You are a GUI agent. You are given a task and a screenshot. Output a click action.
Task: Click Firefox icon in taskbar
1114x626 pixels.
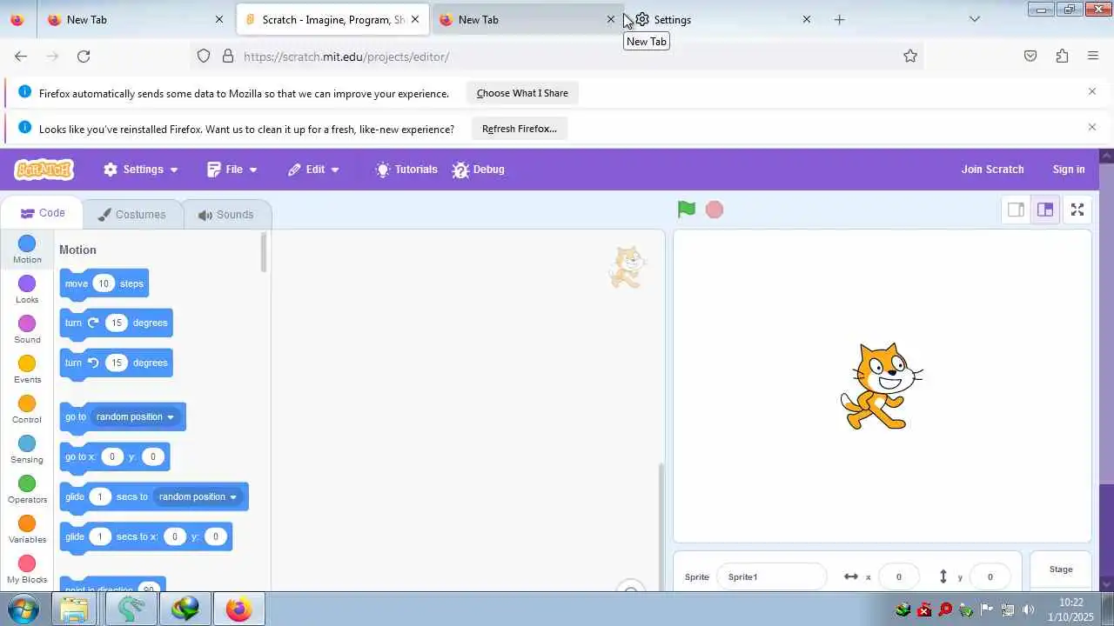[238, 609]
